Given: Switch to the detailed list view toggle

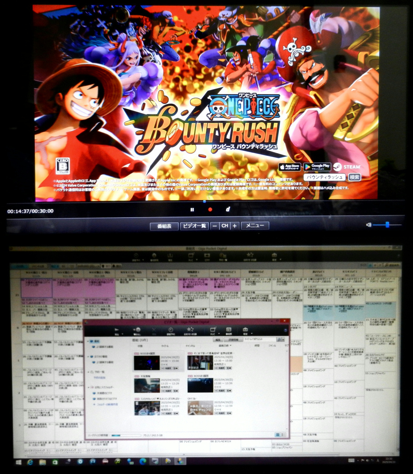Looking at the screenshot, I should (x=277, y=435).
